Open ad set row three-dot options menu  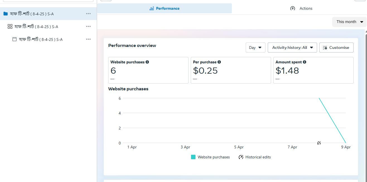point(88,26)
